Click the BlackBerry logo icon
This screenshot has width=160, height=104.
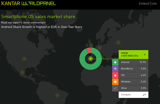point(115,69)
